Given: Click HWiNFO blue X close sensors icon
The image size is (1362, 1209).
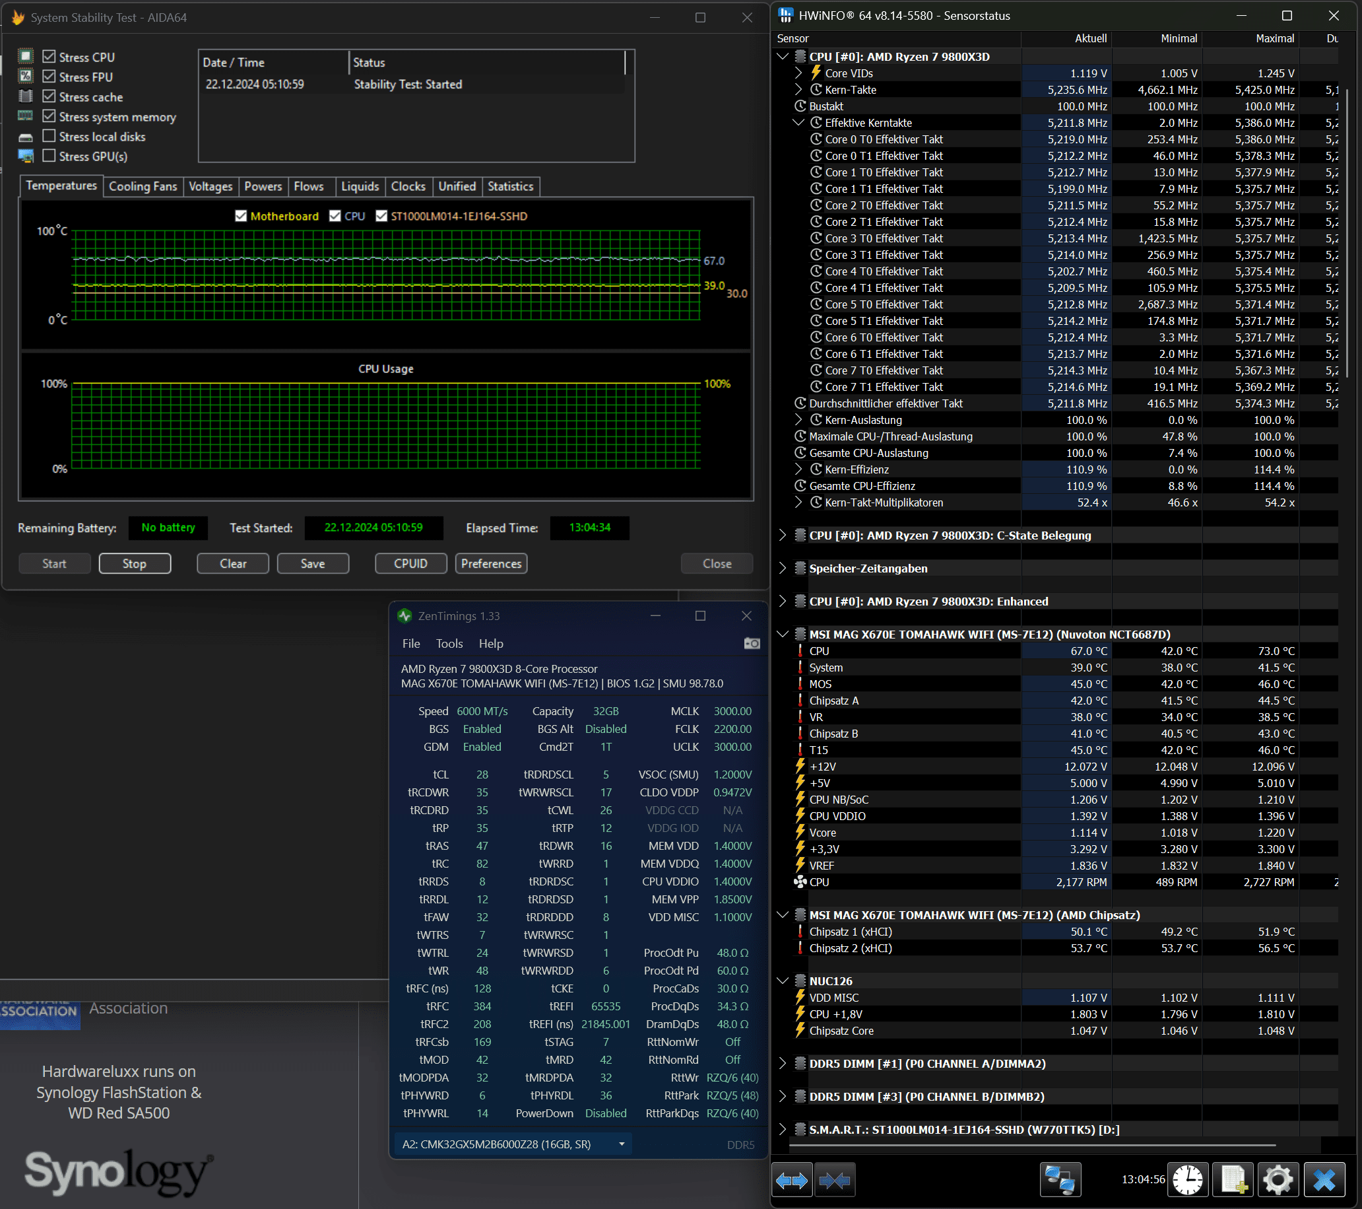Looking at the screenshot, I should [1323, 1181].
